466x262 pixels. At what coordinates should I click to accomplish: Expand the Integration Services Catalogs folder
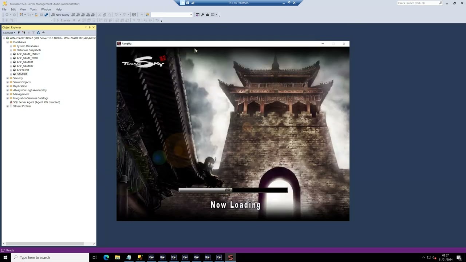[x=7, y=98]
